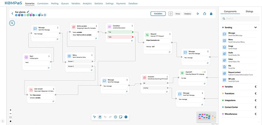Go back with the left arrow
Viewport: 262px width, 125px height.
12,14
